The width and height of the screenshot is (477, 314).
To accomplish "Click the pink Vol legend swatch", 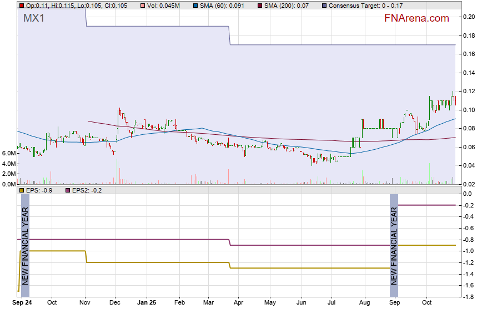I will coord(143,5).
